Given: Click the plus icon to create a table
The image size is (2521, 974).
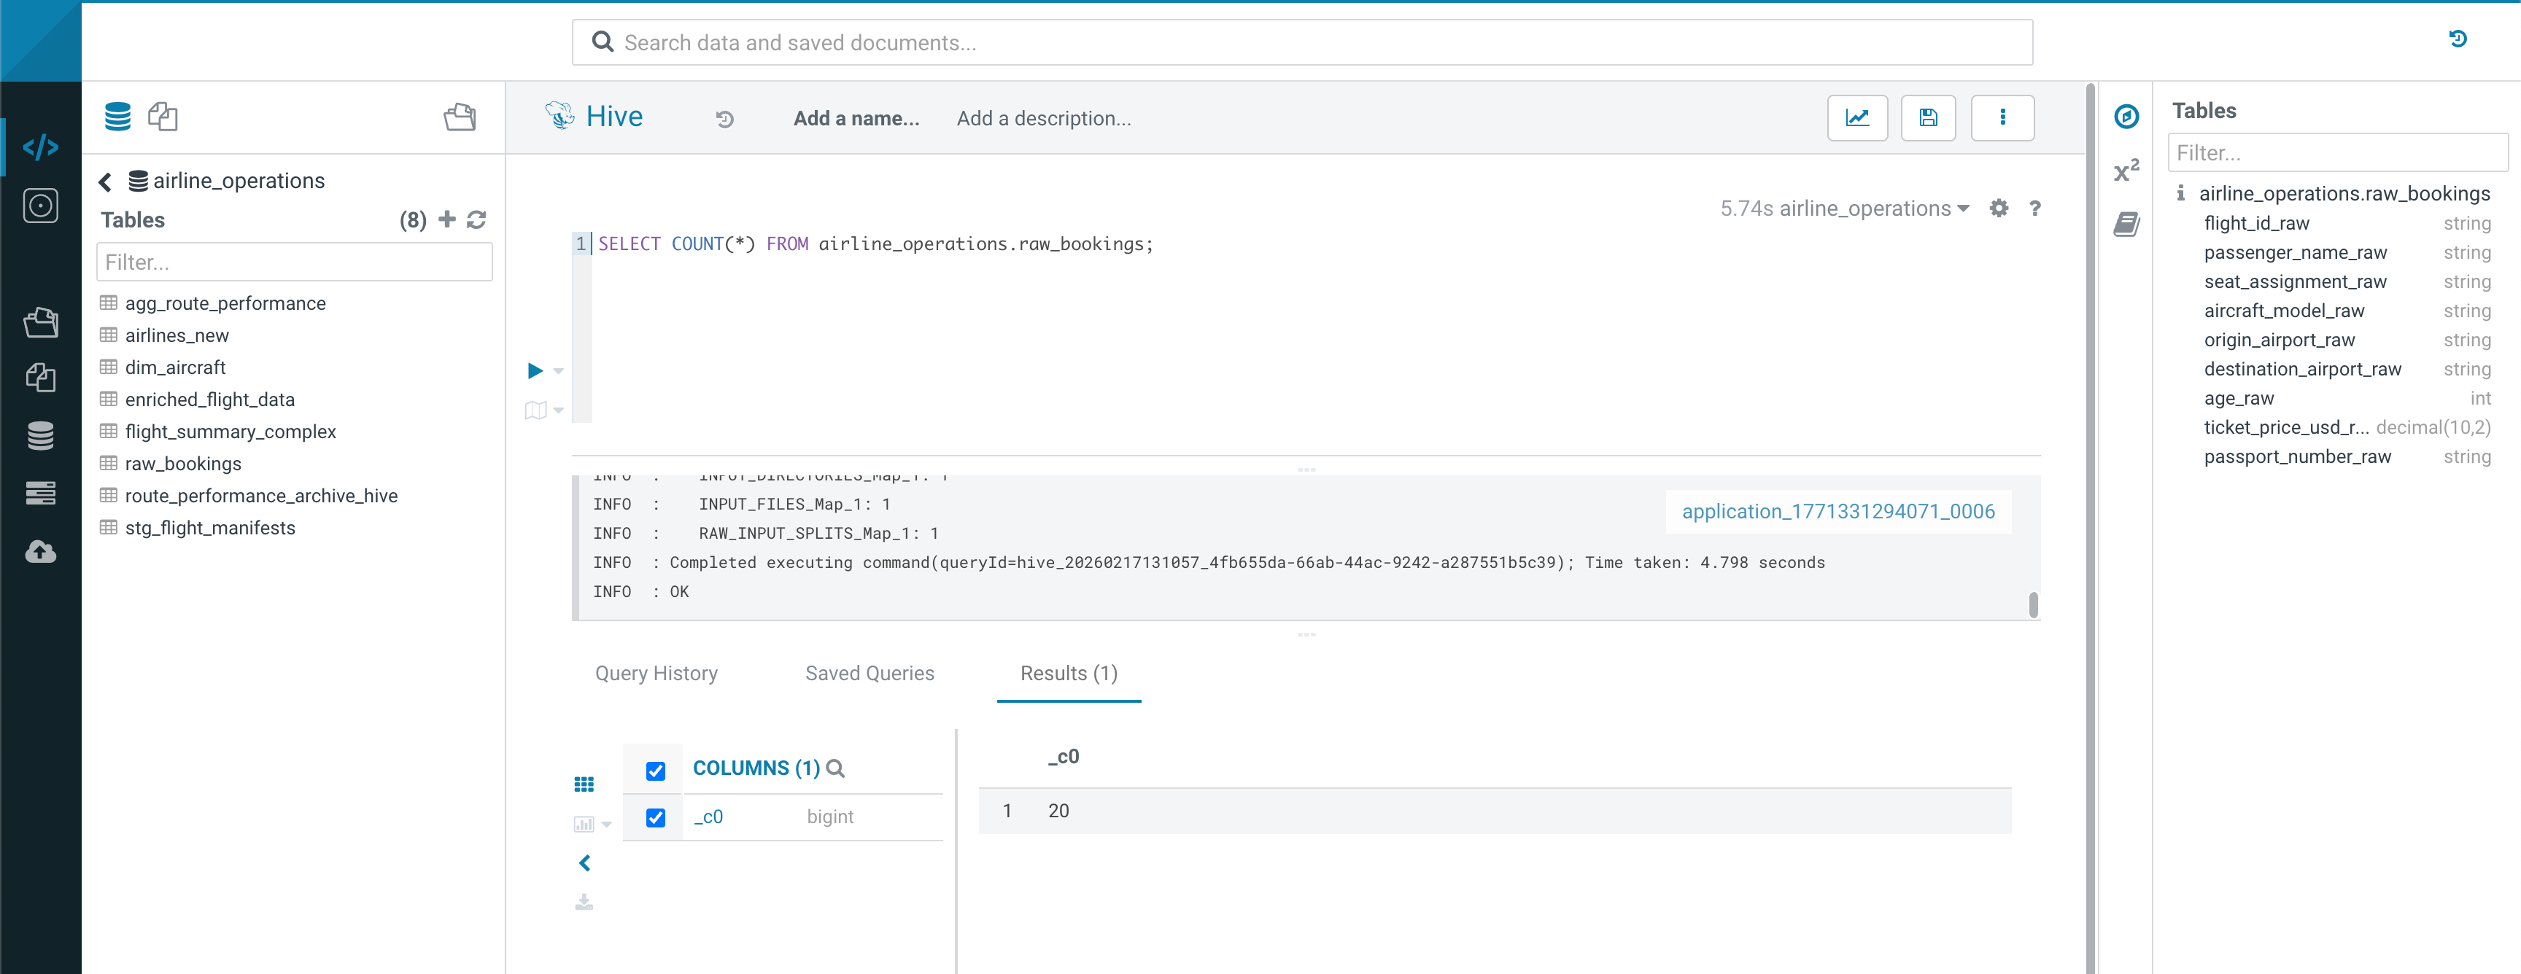Looking at the screenshot, I should pos(447,220).
